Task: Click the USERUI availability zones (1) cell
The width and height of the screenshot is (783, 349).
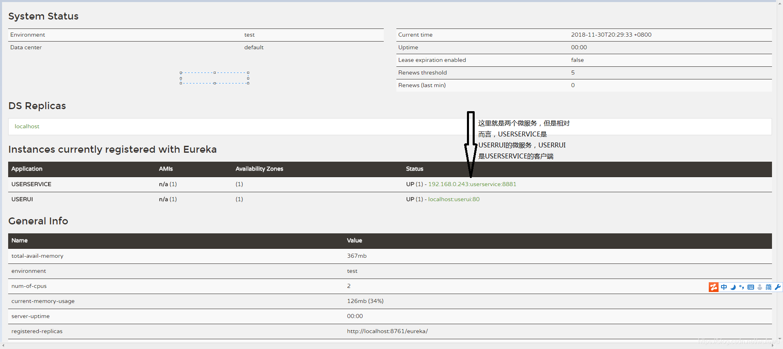Action: (x=239, y=199)
